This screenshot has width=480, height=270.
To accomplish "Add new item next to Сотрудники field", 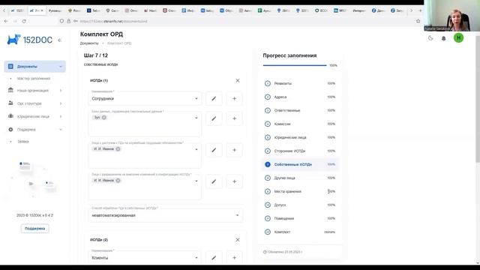I will [234, 98].
